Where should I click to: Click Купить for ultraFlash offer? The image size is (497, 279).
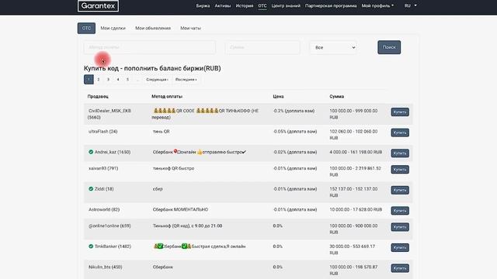pos(400,133)
